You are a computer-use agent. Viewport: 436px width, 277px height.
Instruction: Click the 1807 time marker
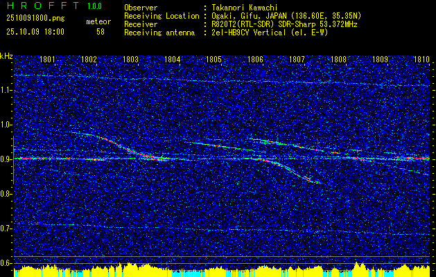tap(297, 60)
